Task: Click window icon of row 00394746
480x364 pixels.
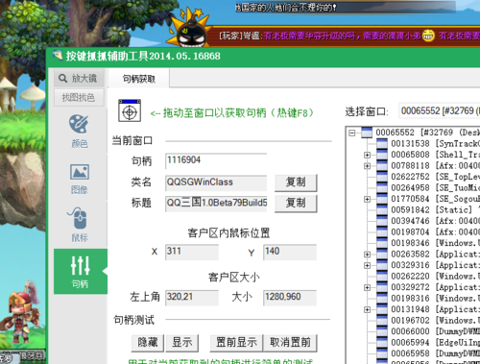Action: [x=382, y=221]
